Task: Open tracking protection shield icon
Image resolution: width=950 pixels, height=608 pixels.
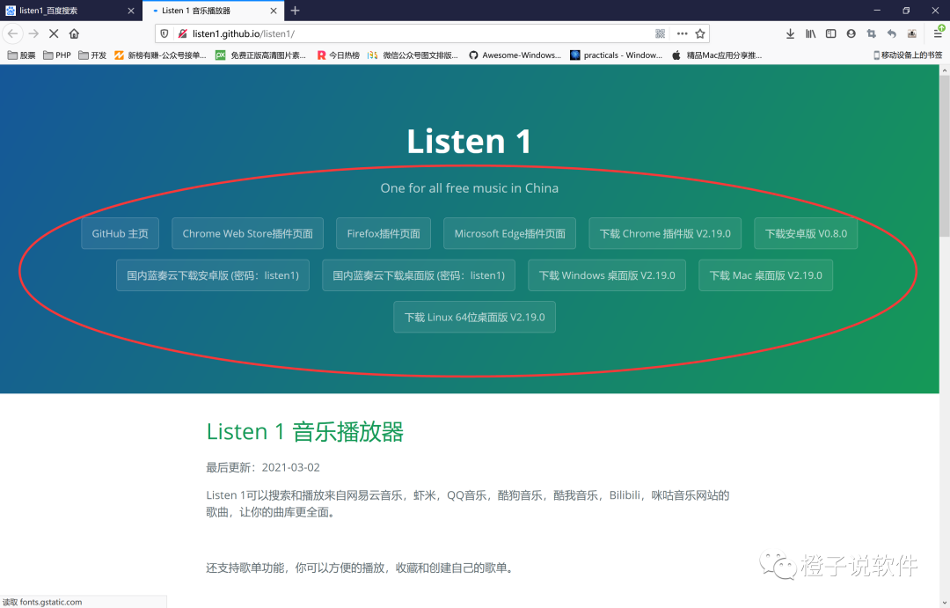Action: point(164,34)
